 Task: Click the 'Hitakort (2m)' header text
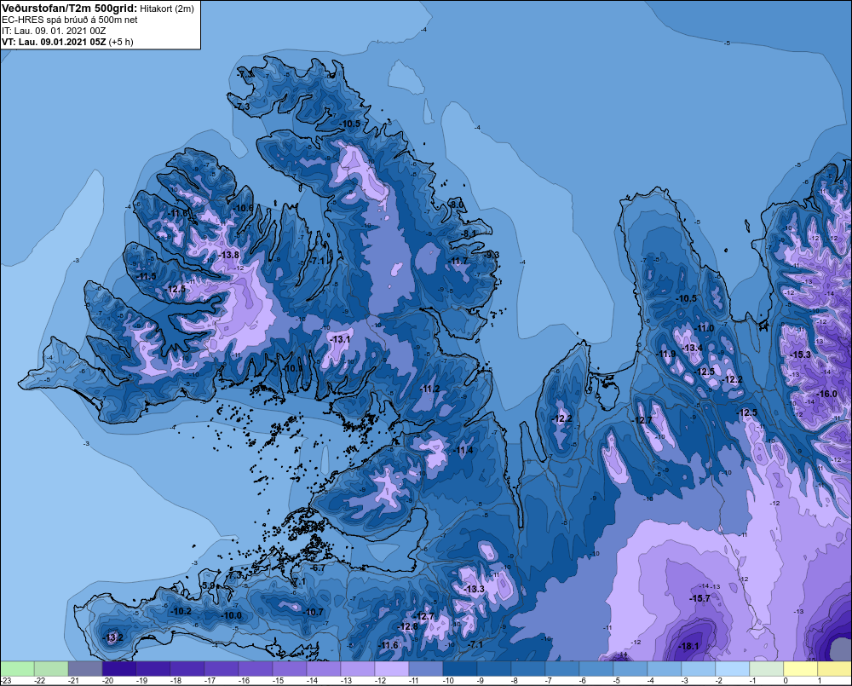pos(167,9)
